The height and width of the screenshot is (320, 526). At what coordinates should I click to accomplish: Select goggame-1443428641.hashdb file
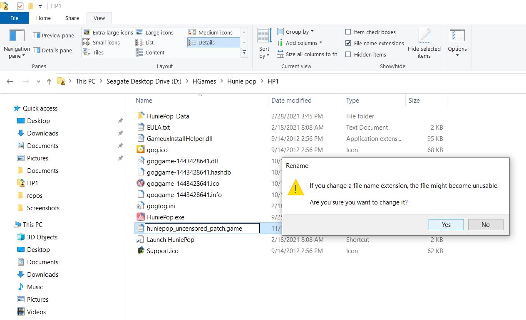point(189,172)
